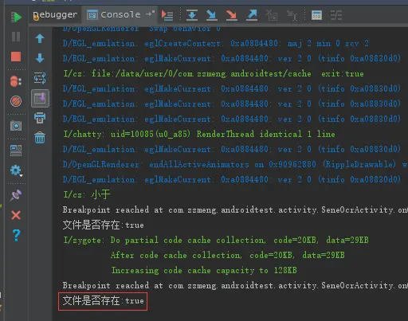
Task: Close the debug session with red X
Action: [16, 215]
